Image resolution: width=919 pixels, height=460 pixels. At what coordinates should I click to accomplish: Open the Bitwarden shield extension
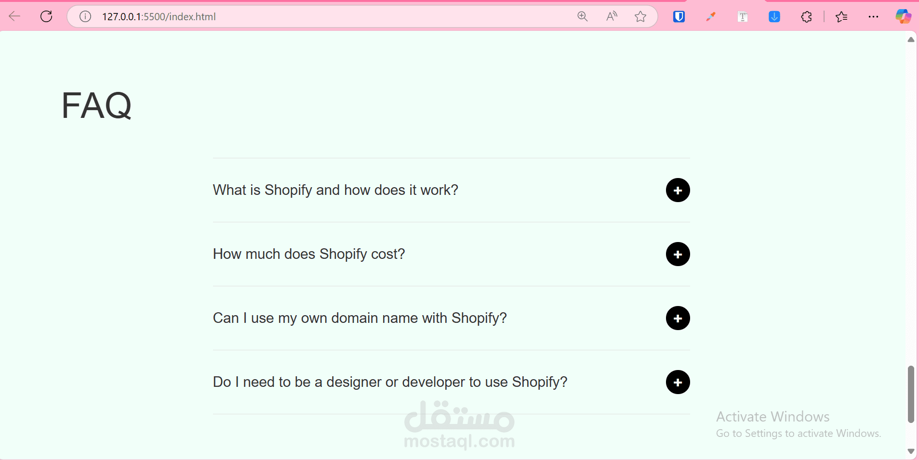679,17
